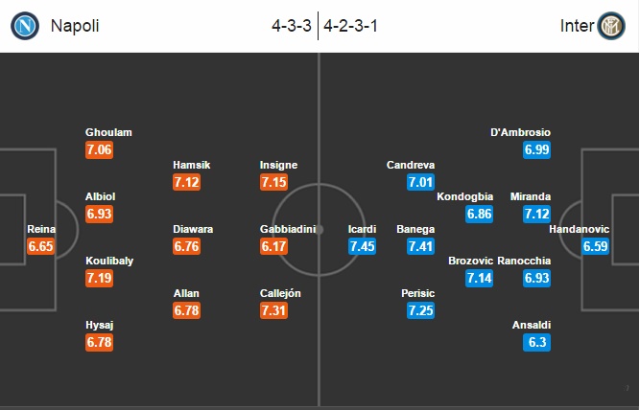
Task: Select Ansaldi's 6.3 rating badge
Action: [x=536, y=342]
